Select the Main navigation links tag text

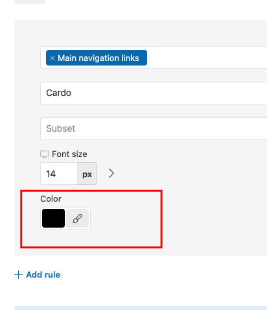[x=99, y=58]
